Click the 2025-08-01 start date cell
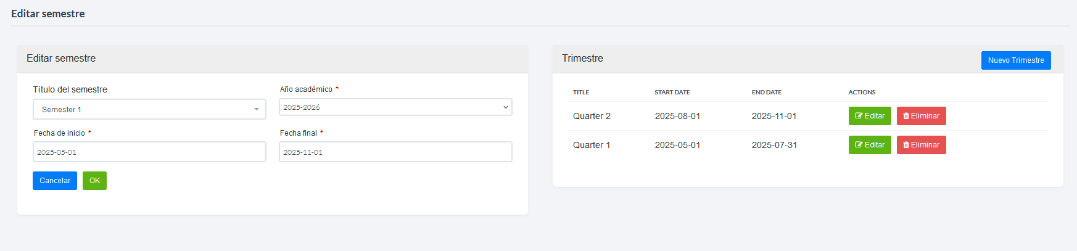This screenshot has width=1077, height=251. (677, 116)
